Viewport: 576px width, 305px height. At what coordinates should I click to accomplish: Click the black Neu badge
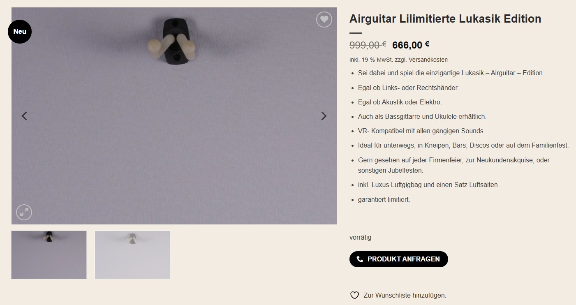click(20, 31)
